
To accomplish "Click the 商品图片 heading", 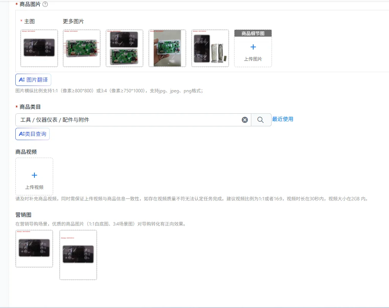I will (x=30, y=4).
